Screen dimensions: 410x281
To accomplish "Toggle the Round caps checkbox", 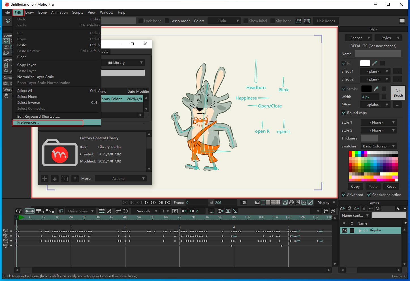I will click(344, 113).
